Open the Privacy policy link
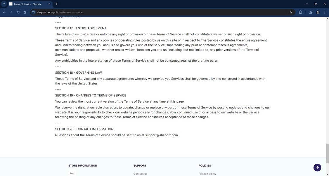 207,174
